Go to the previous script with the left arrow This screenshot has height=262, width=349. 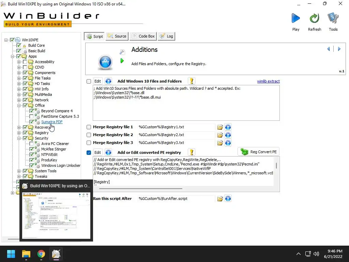[x=329, y=49]
